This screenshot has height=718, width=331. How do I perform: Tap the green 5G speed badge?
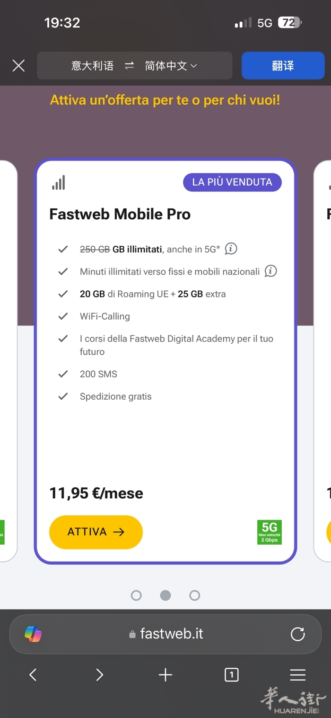tap(269, 532)
